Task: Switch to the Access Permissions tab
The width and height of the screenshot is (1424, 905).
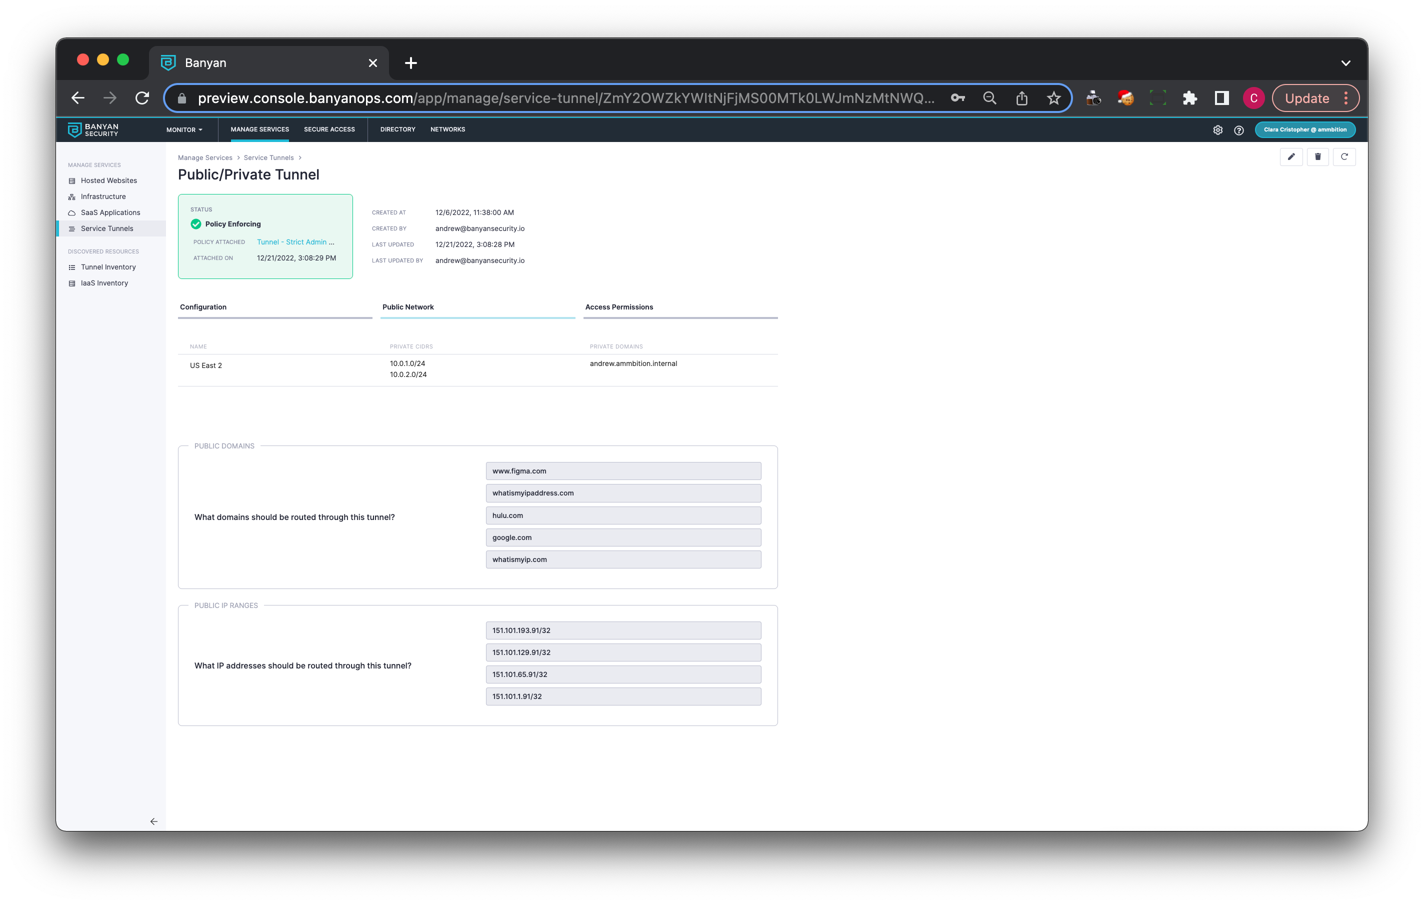Action: (x=618, y=307)
